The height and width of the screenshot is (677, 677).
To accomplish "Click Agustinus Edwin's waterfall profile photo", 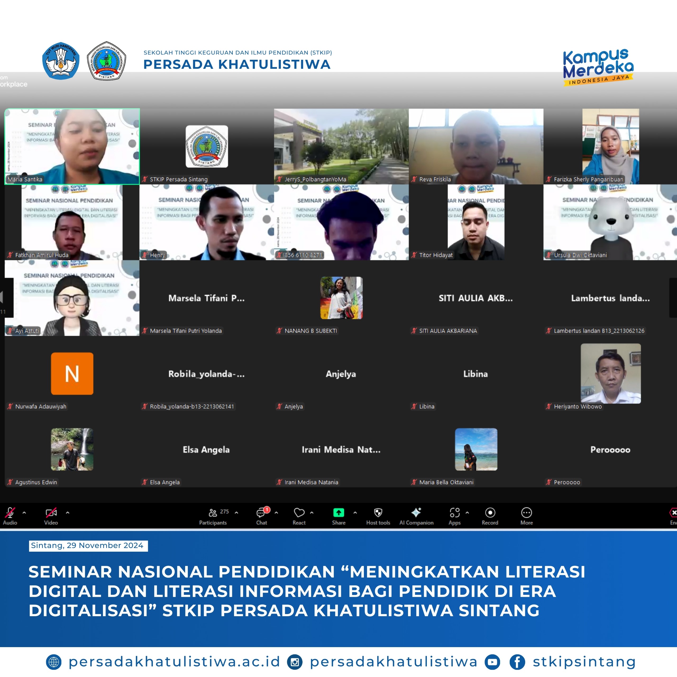I will click(x=72, y=449).
